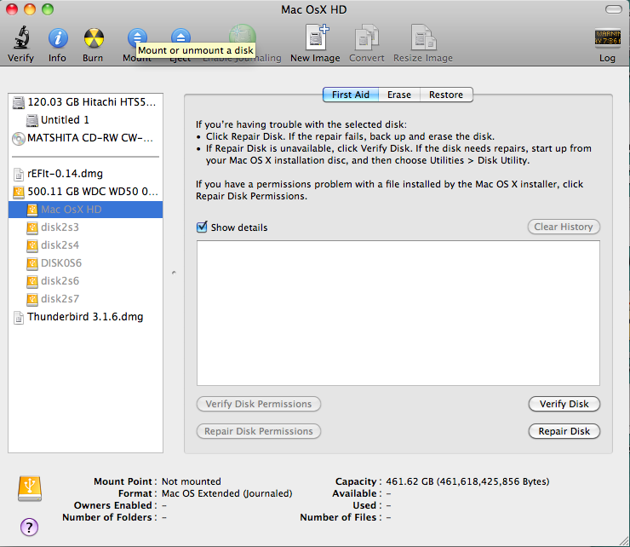The image size is (630, 547).
Task: Click the 'Not mounted' mount point value
Action: pyautogui.click(x=192, y=481)
